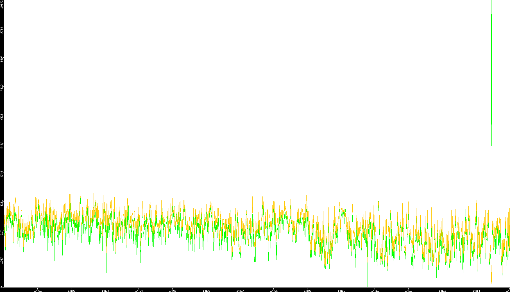Select the 5436 value axis label
Screen dimensions: 510x292
click(x=2, y=146)
